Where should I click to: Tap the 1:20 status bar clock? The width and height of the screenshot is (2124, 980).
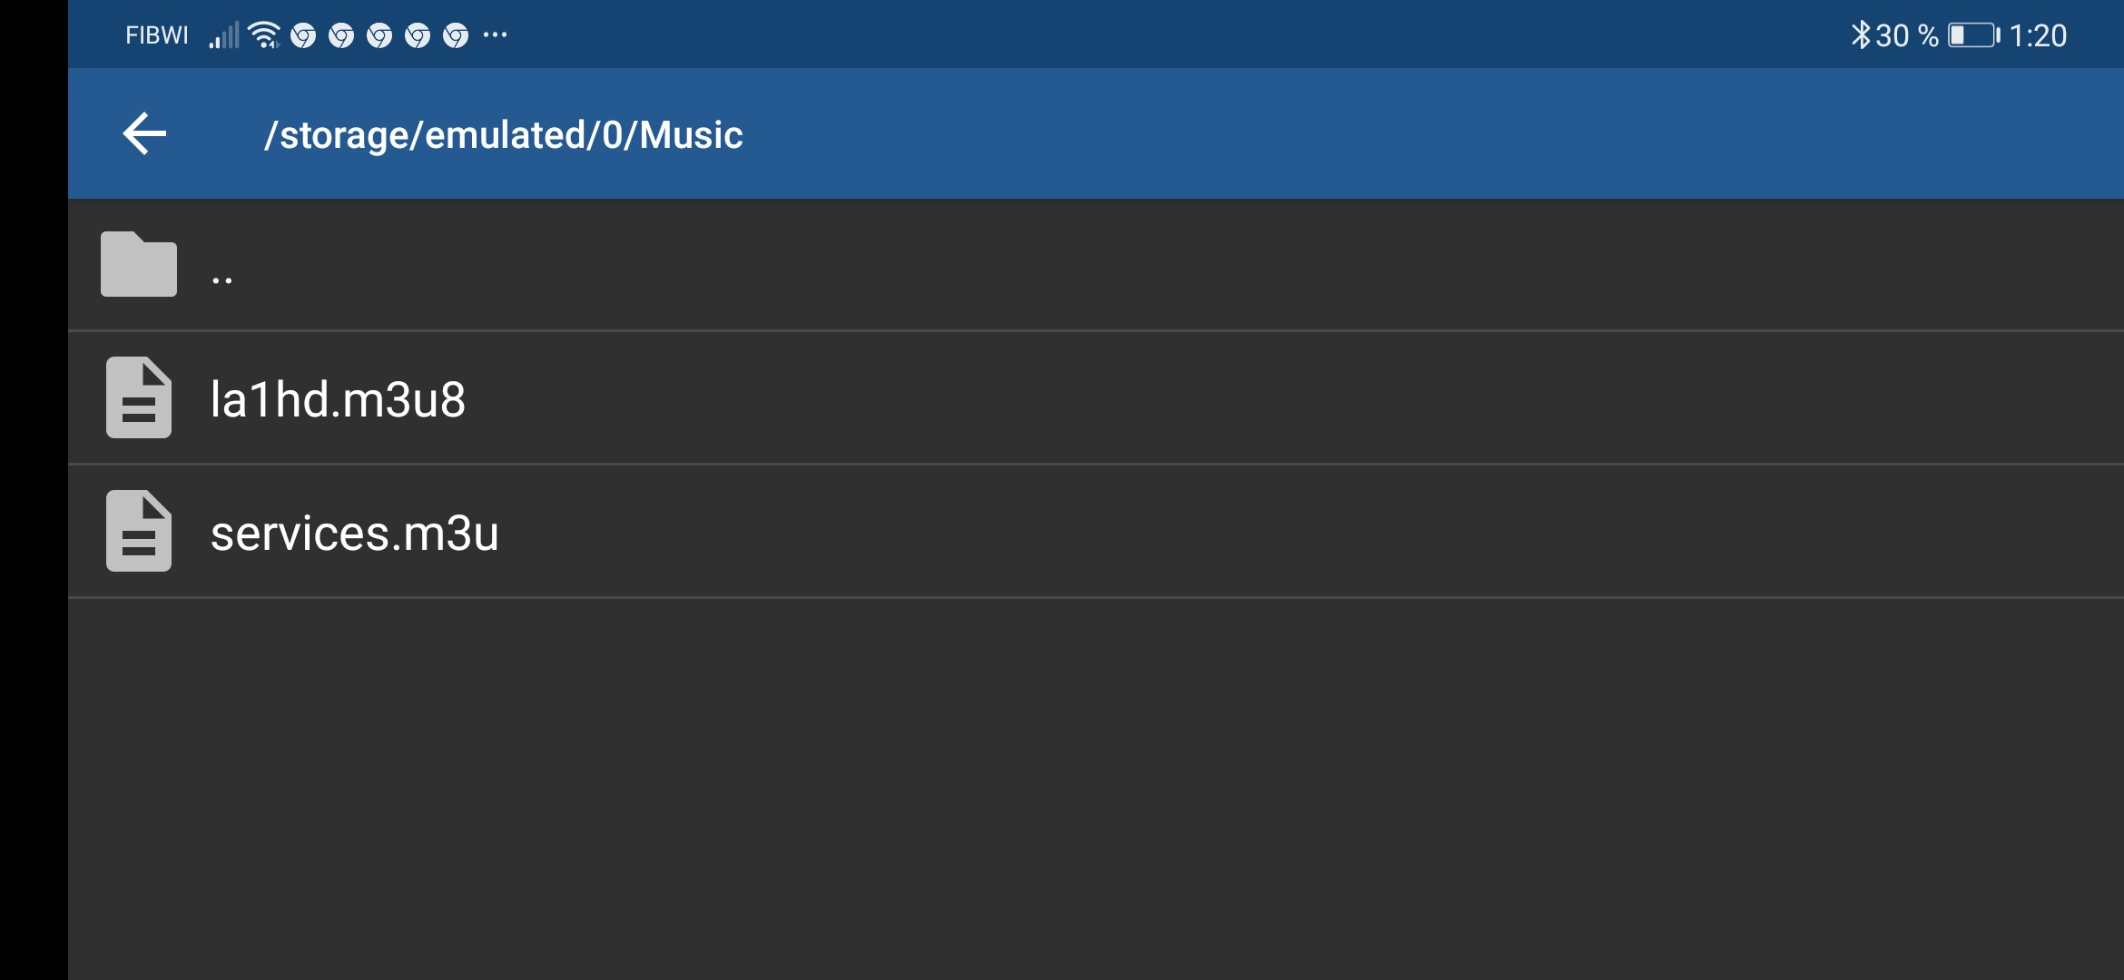[x=2038, y=35]
